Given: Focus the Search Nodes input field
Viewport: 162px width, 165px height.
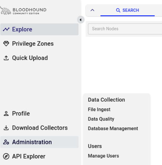Looking at the screenshot, I should (125, 29).
